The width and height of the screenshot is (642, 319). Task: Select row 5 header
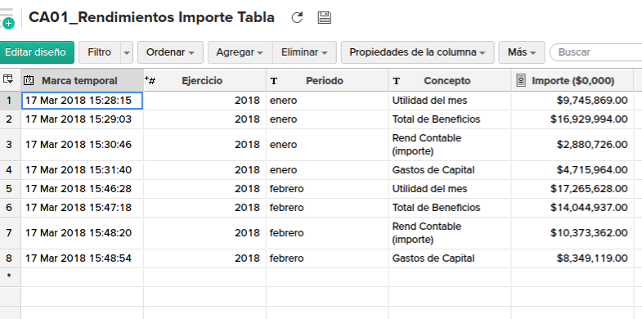tap(10, 189)
